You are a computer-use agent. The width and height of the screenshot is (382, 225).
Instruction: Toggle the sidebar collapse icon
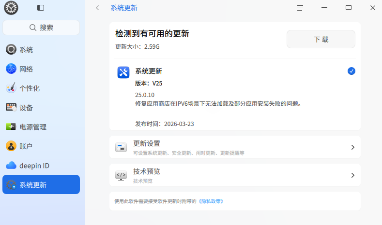point(41,8)
